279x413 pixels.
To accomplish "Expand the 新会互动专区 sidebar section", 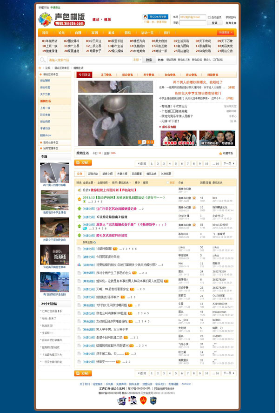I will click(x=54, y=74).
